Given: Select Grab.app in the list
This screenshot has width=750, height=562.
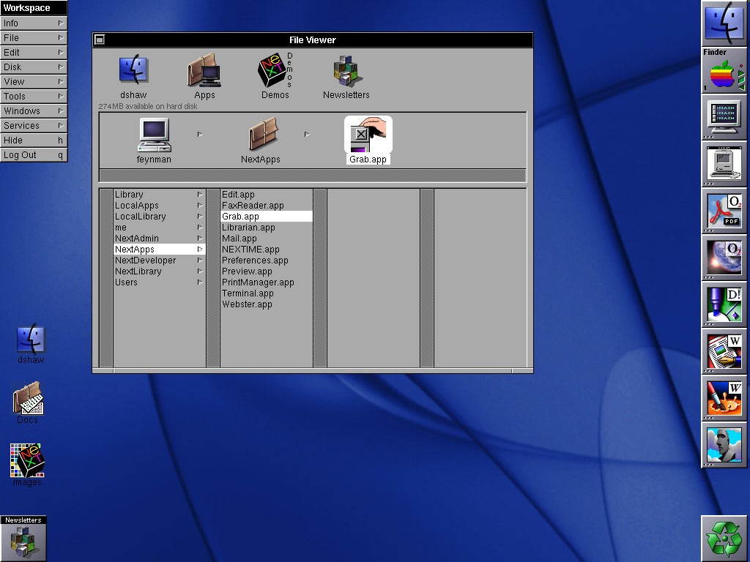Looking at the screenshot, I should click(x=267, y=217).
